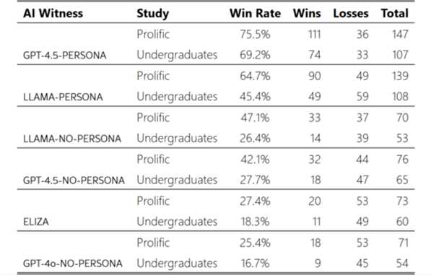Click the total value 139
This screenshot has height=275, width=431.
click(x=400, y=76)
